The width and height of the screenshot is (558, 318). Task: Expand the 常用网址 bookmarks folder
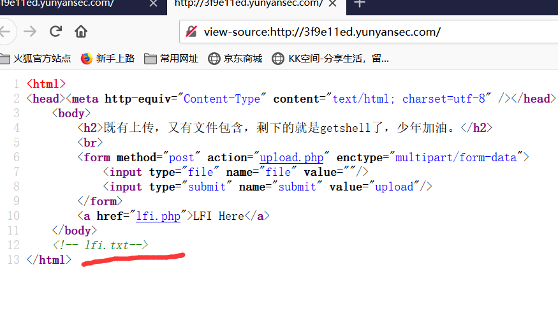tap(172, 59)
